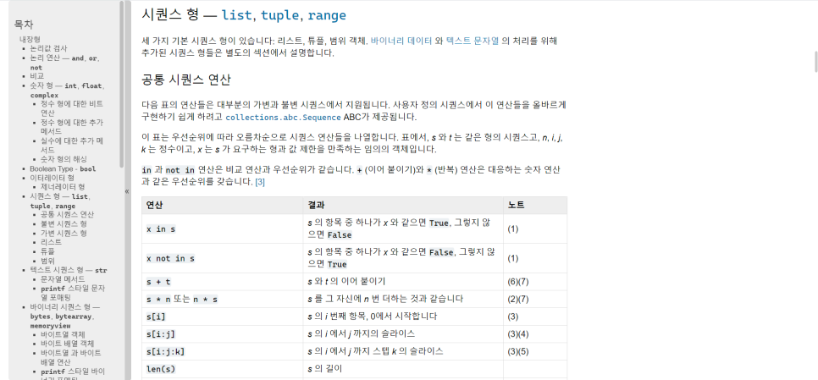Open 제너레이터 형 in the sidebar
This screenshot has width=818, height=380.
tap(63, 186)
